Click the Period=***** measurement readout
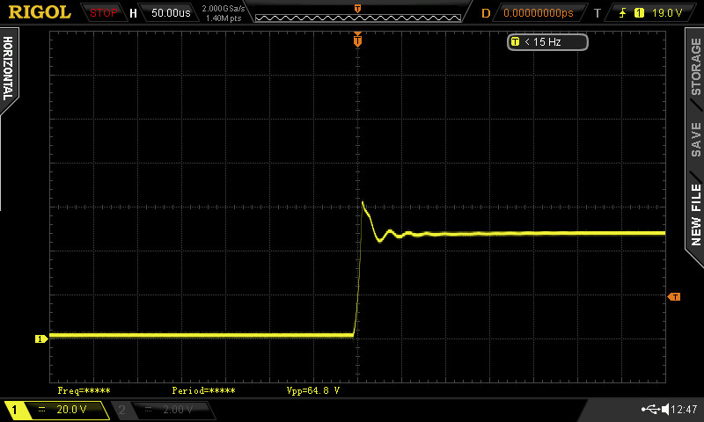 click(x=203, y=390)
